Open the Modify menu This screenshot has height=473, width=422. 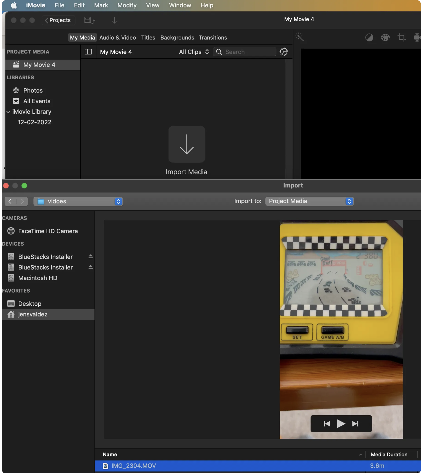pos(127,5)
